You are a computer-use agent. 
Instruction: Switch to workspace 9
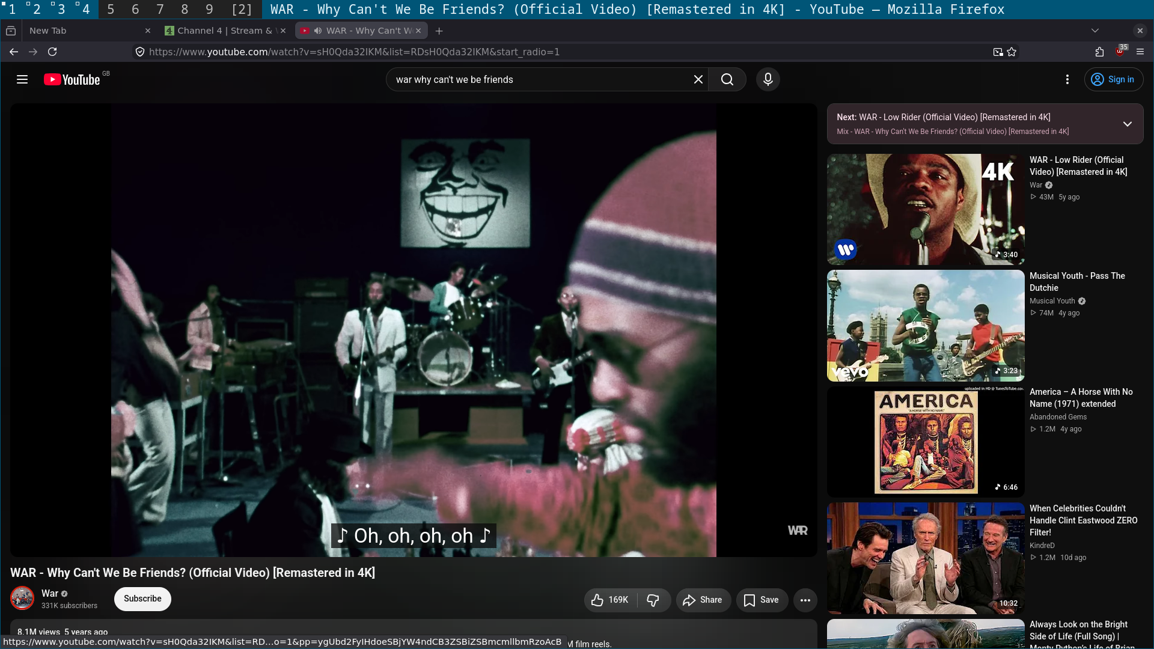209,9
